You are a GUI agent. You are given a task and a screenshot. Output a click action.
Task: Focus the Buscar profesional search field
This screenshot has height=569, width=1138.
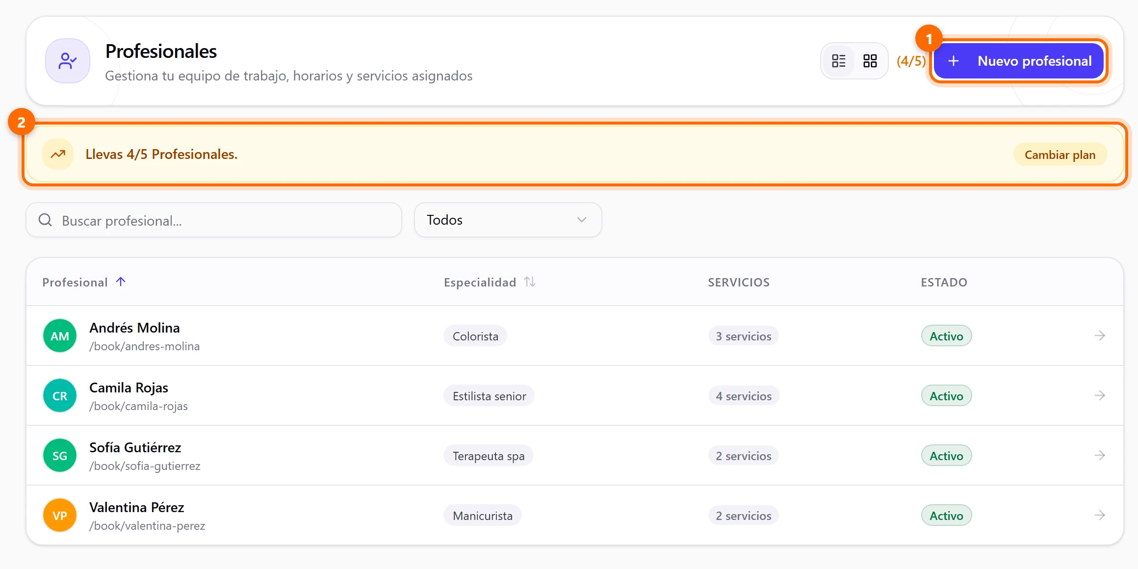[x=214, y=220]
